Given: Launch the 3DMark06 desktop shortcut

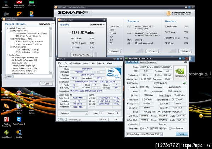Looking at the screenshot, I should (6, 94).
